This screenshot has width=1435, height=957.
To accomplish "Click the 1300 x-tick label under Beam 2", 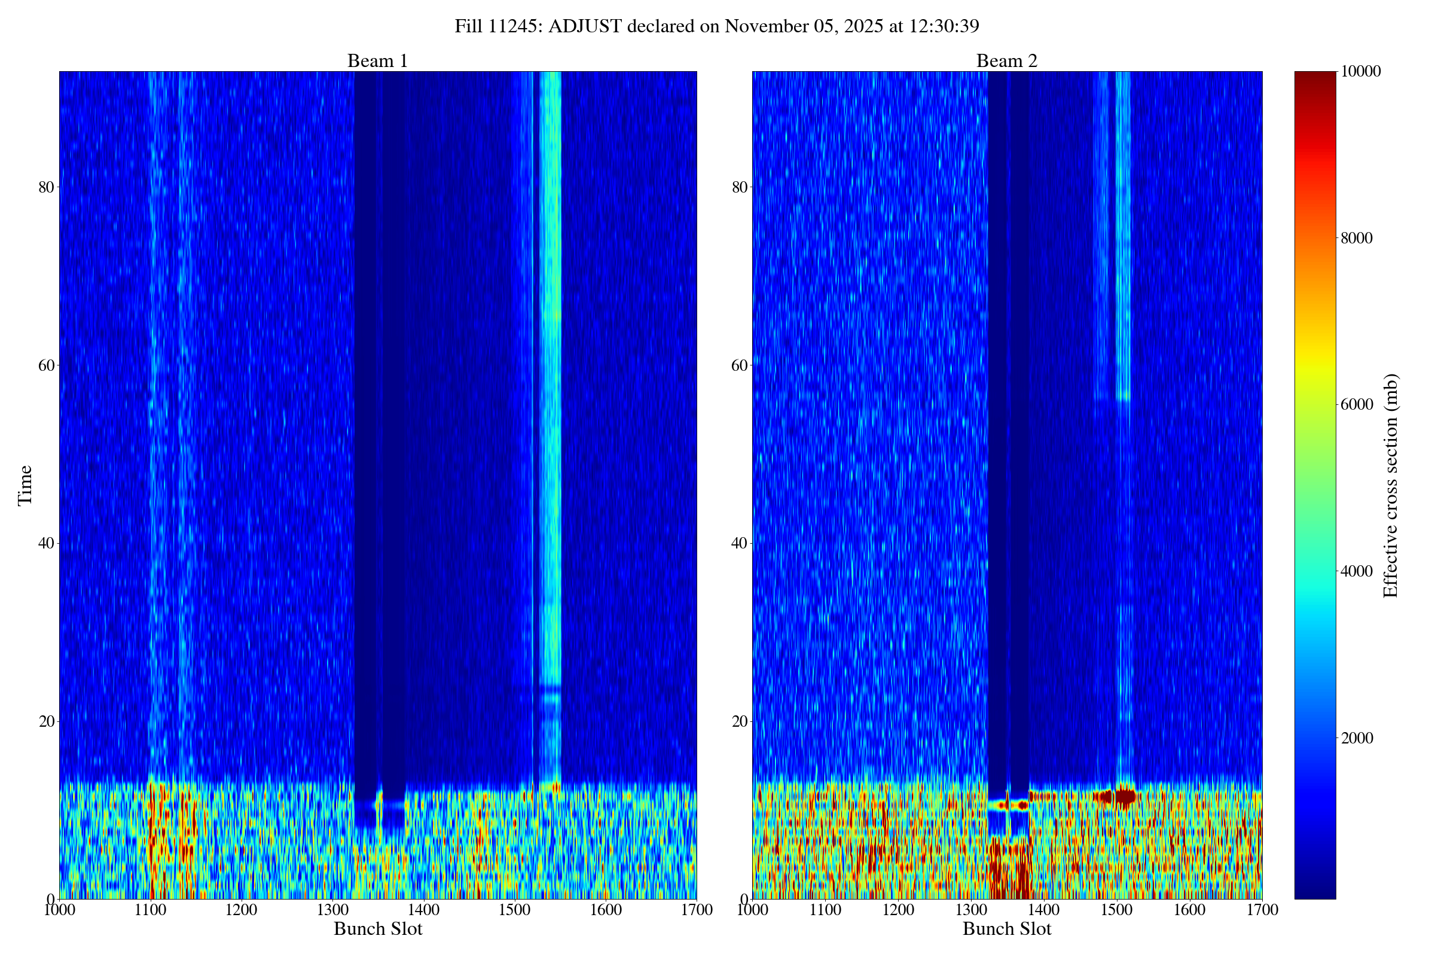I will [970, 910].
